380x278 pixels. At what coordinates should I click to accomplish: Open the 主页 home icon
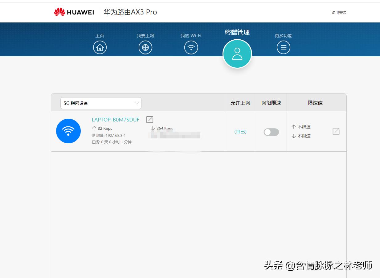(x=100, y=47)
